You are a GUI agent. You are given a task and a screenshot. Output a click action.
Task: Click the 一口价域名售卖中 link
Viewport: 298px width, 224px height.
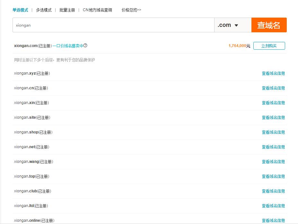click(x=68, y=46)
